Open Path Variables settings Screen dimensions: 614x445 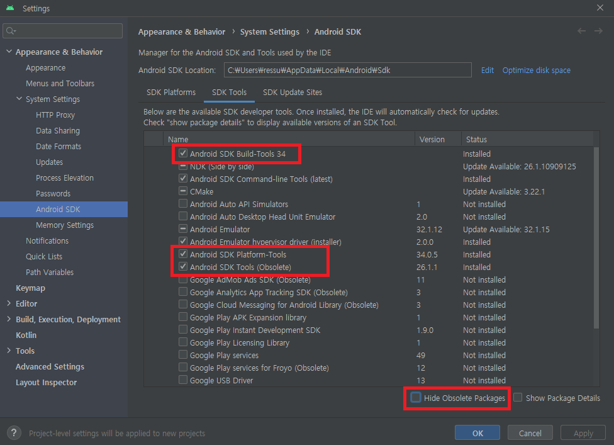49,272
